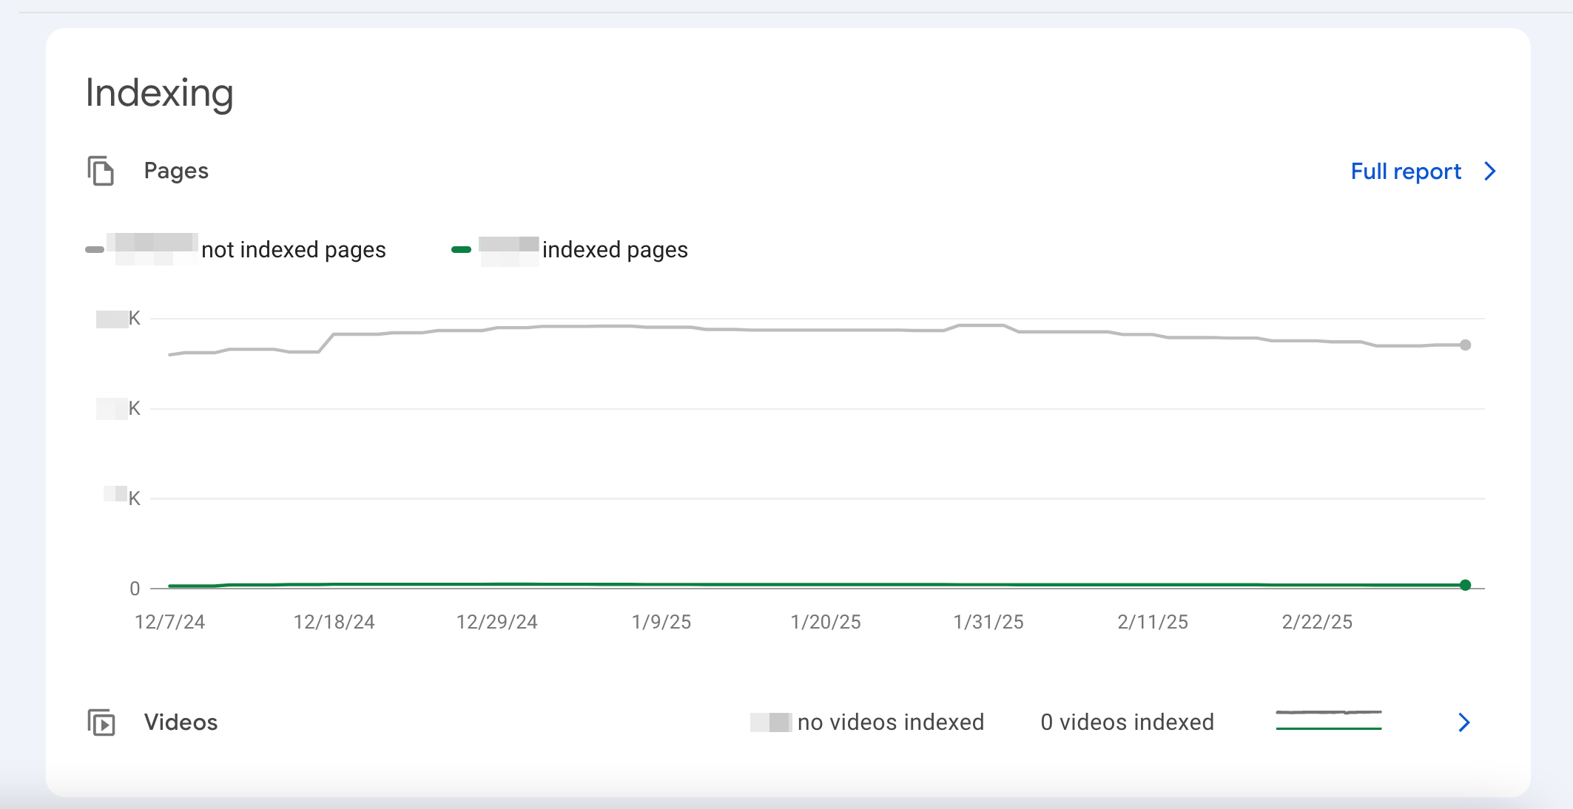Image resolution: width=1573 pixels, height=809 pixels.
Task: Click the Pages report document icon
Action: (102, 171)
